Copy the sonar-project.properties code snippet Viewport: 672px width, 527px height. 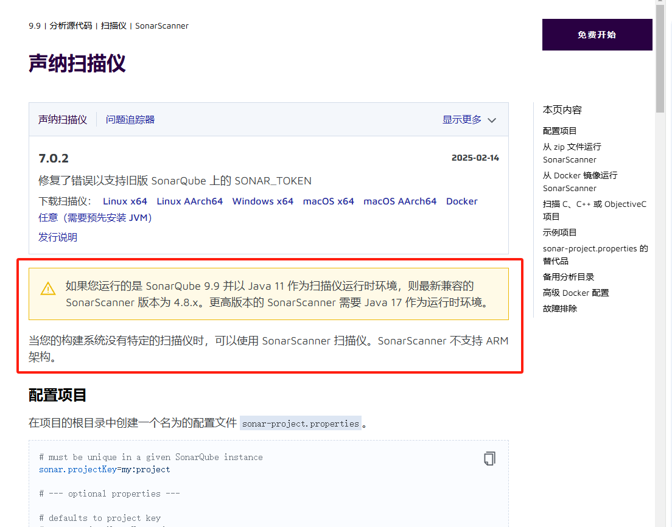point(489,458)
